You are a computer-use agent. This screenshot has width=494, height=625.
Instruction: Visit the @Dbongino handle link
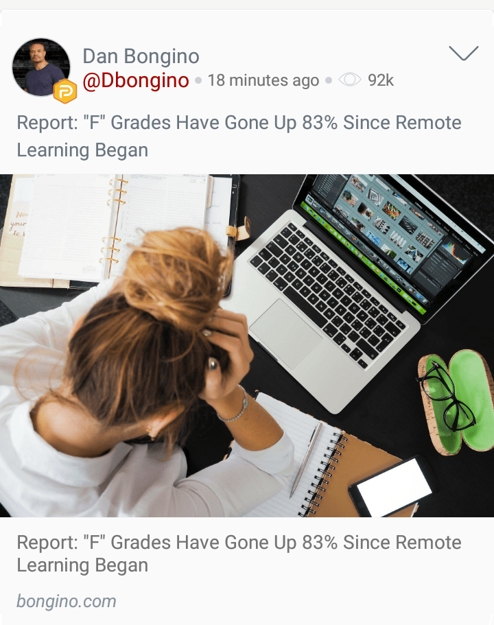(x=136, y=80)
